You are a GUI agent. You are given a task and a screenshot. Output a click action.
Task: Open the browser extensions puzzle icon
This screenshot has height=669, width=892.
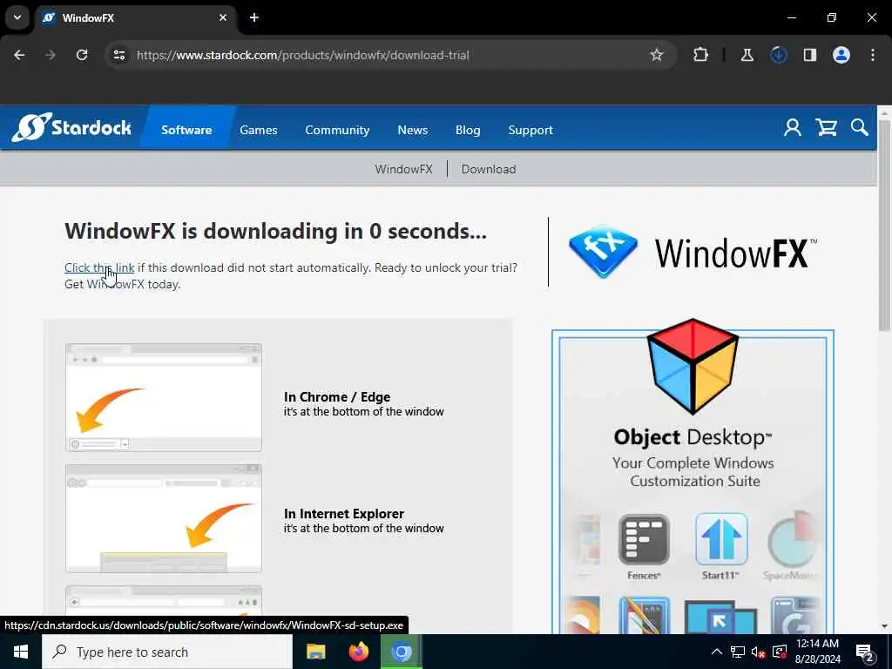tap(701, 55)
